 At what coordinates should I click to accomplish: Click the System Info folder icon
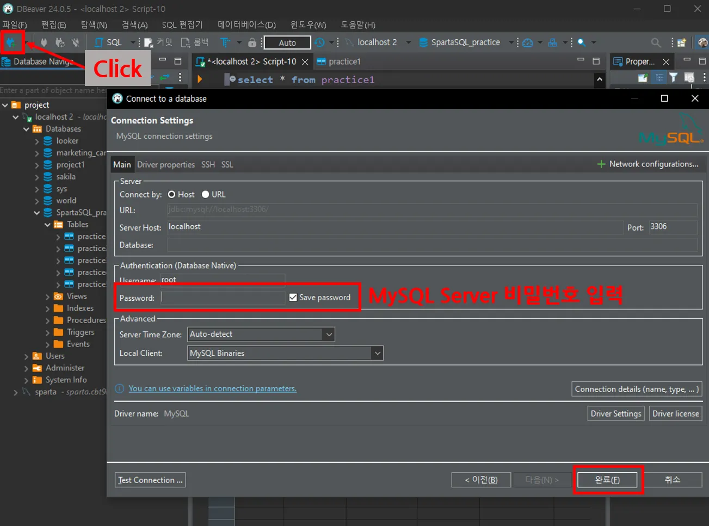(x=37, y=380)
